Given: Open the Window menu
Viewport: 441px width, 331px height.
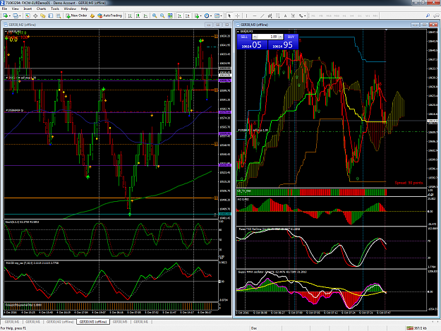Looking at the screenshot, I should (70, 8).
